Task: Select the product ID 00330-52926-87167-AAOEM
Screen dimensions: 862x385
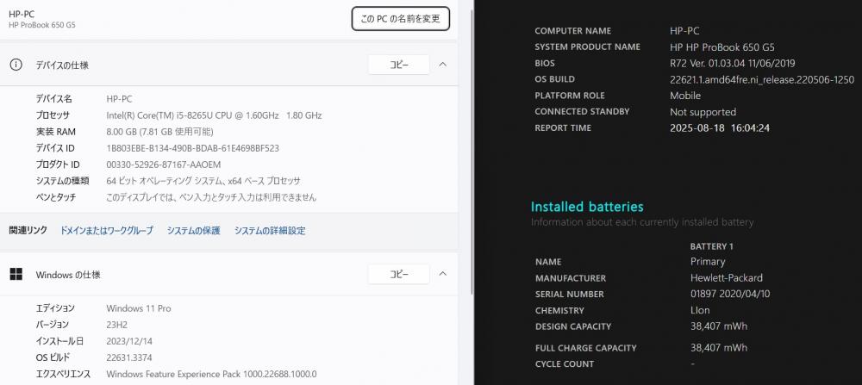Action: point(164,165)
